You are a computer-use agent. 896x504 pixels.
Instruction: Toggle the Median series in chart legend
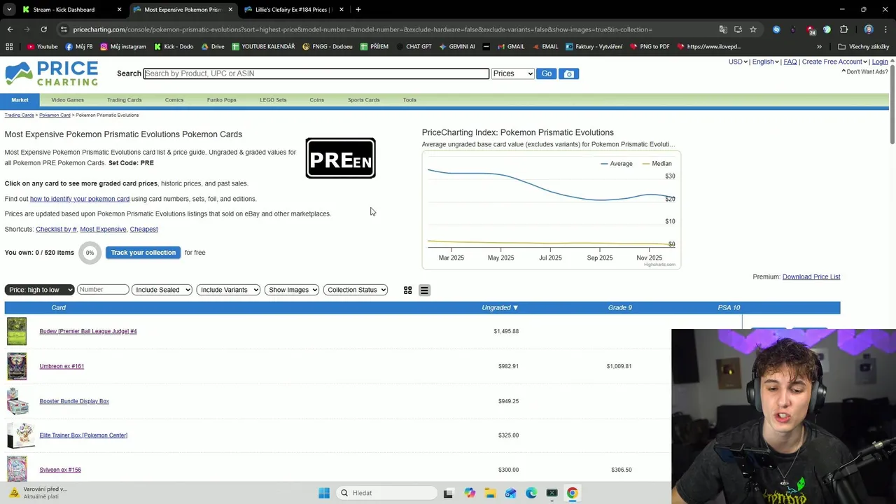click(x=657, y=164)
